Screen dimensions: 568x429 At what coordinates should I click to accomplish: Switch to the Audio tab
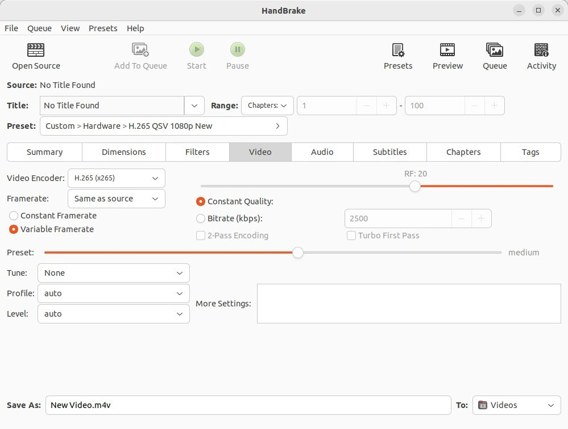[x=322, y=152]
